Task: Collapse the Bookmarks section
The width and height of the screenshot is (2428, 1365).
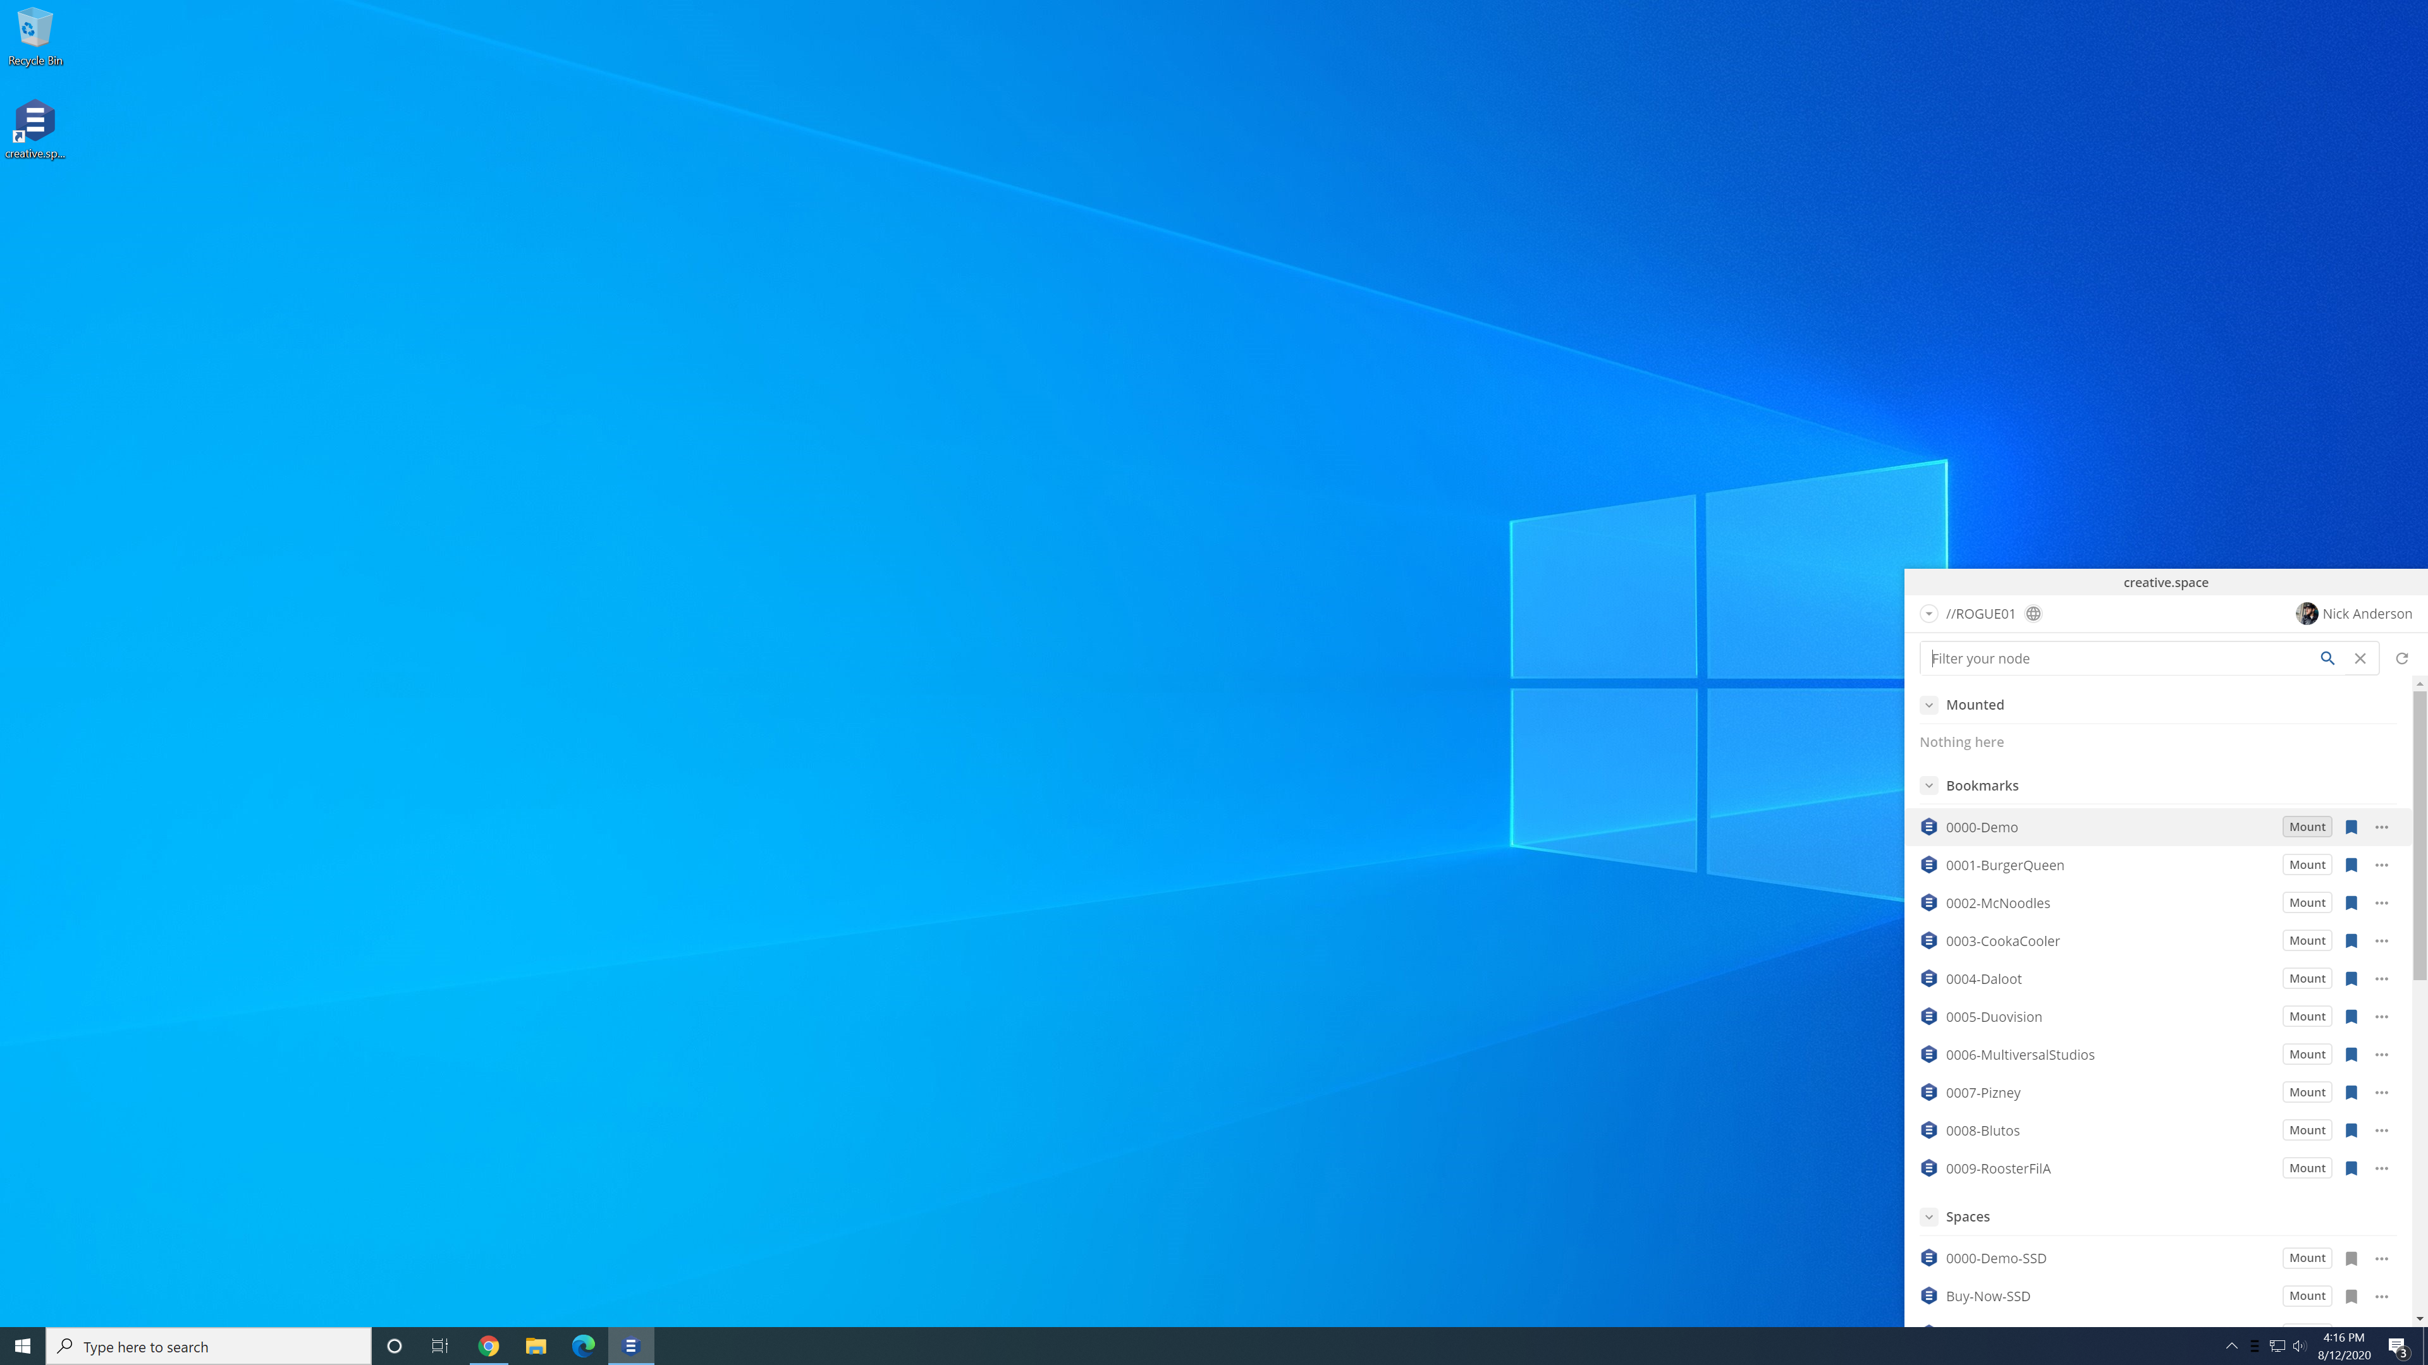Action: tap(1928, 786)
